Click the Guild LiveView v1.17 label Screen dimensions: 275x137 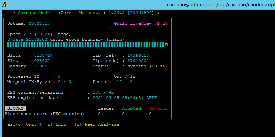(x=141, y=23)
